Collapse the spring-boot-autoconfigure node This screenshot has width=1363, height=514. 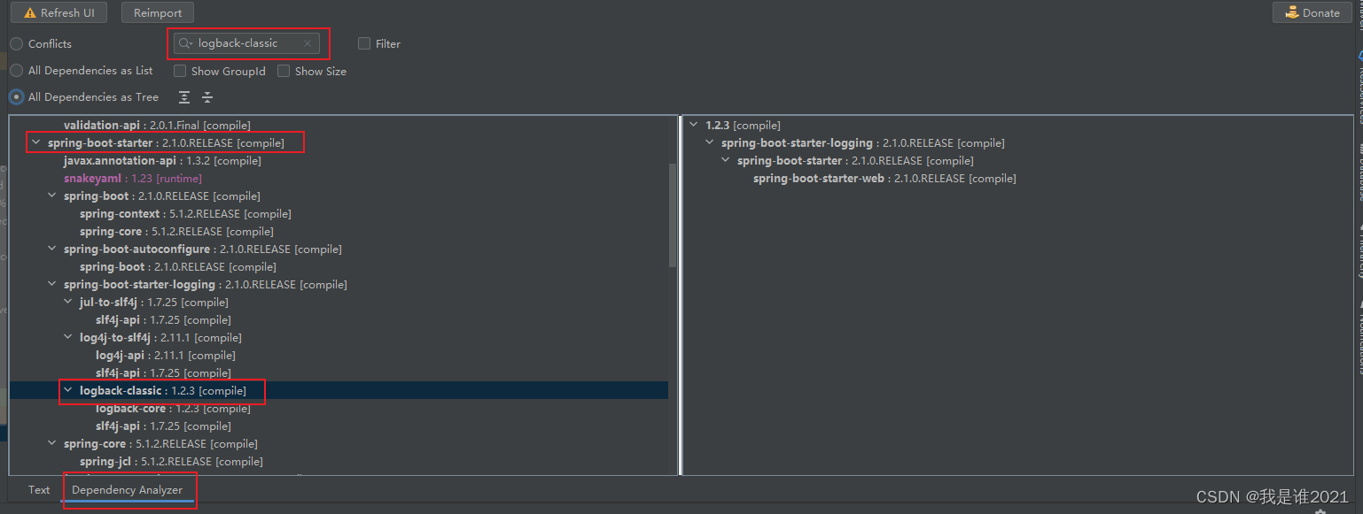click(51, 249)
